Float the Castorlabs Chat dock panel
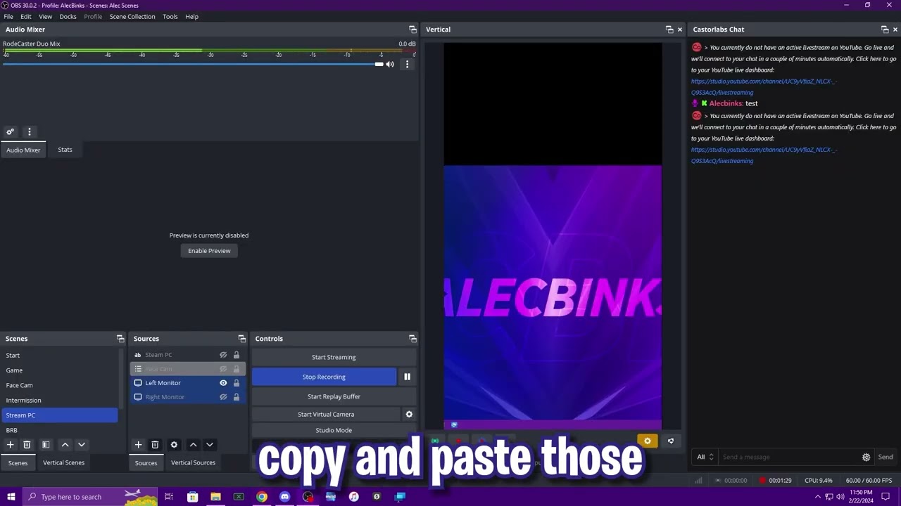Viewport: 901px width, 506px height. (885, 30)
